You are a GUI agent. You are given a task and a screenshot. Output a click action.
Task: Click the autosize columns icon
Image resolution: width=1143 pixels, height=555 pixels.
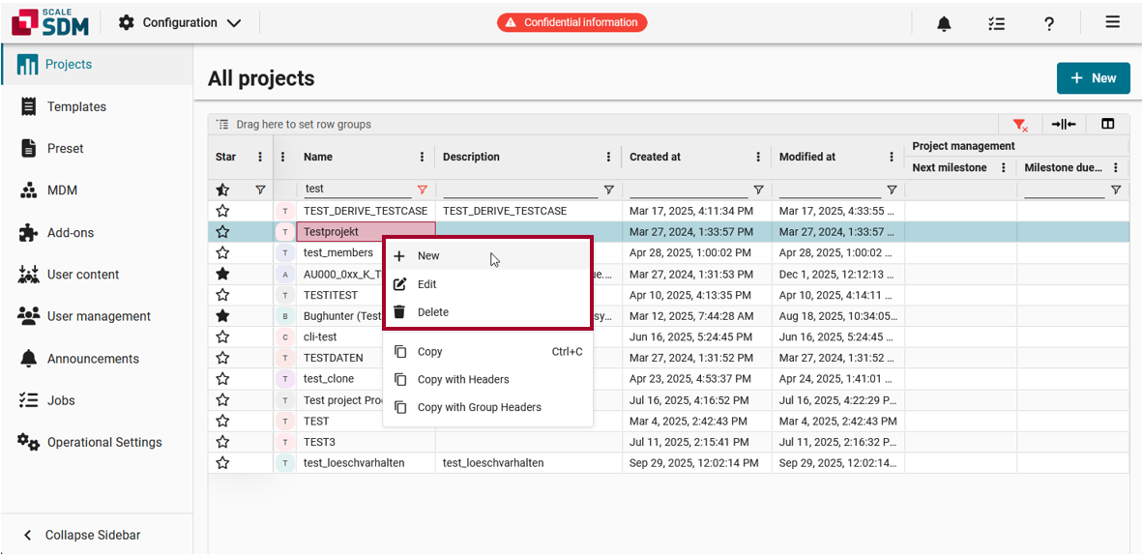[1064, 124]
